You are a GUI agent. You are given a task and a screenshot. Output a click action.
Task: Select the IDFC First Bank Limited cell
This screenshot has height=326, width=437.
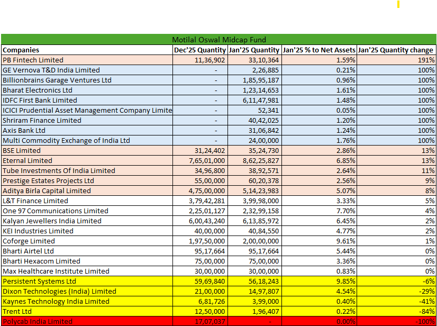point(87,100)
